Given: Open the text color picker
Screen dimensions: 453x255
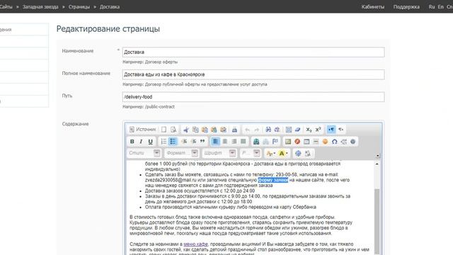Looking at the screenshot, I should tap(270, 153).
